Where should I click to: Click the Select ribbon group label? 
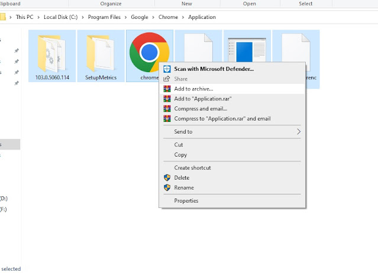pos(305,4)
